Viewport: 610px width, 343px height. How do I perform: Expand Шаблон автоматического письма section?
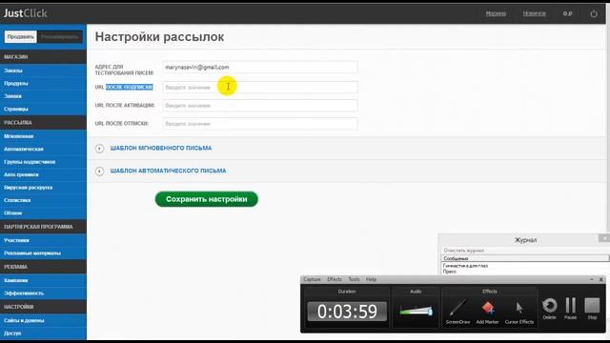(168, 171)
